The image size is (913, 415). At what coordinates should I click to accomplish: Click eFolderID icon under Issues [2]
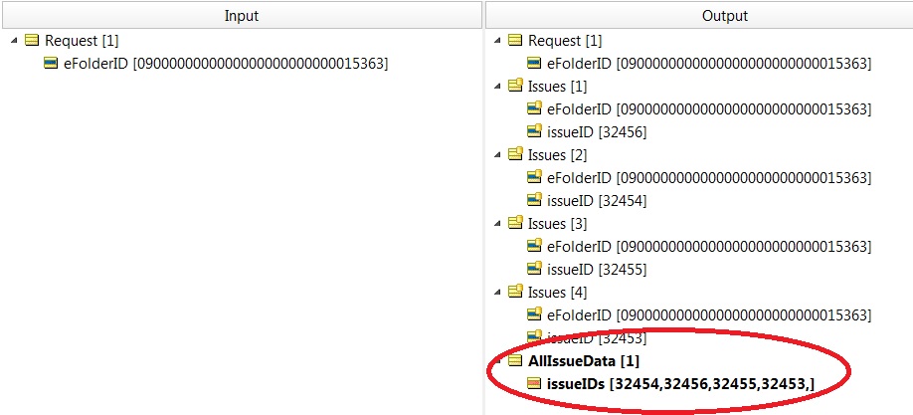[x=534, y=177]
